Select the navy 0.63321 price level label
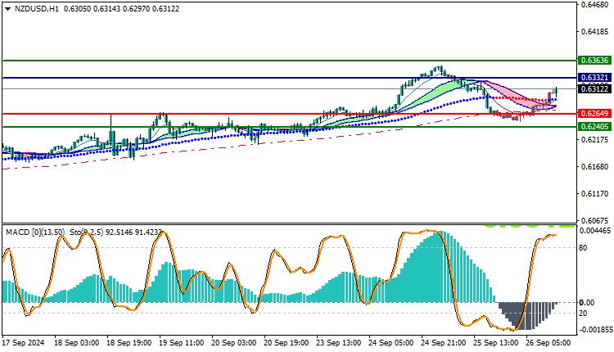Screen dimensions: 614x352 coord(594,78)
